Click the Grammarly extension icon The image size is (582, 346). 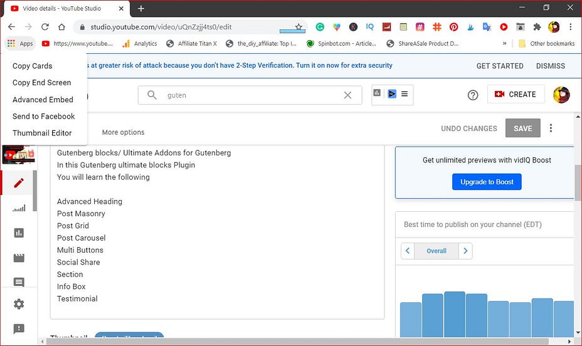click(x=320, y=27)
